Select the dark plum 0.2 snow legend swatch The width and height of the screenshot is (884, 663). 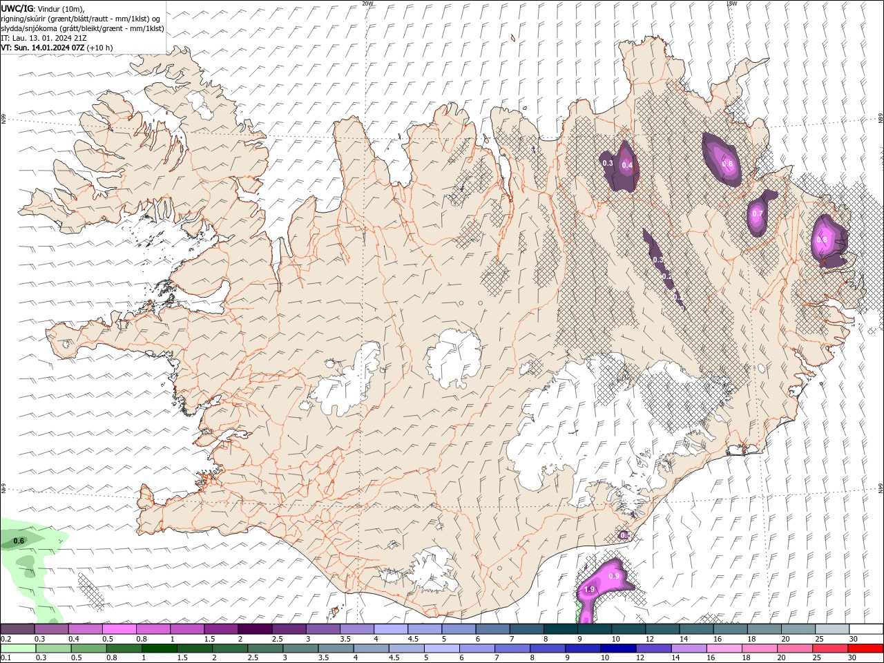tap(17, 629)
